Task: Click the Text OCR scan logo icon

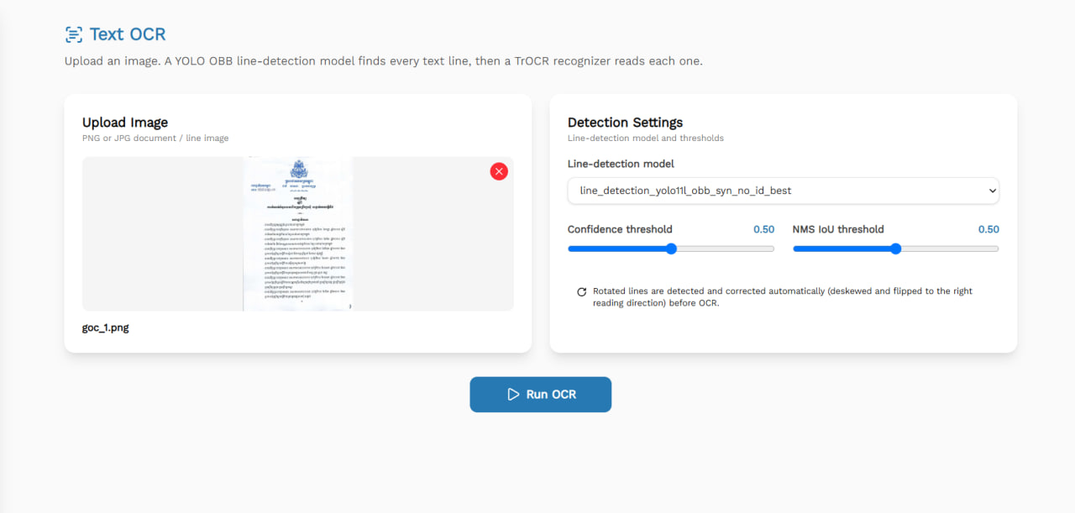Action: pyautogui.click(x=74, y=34)
